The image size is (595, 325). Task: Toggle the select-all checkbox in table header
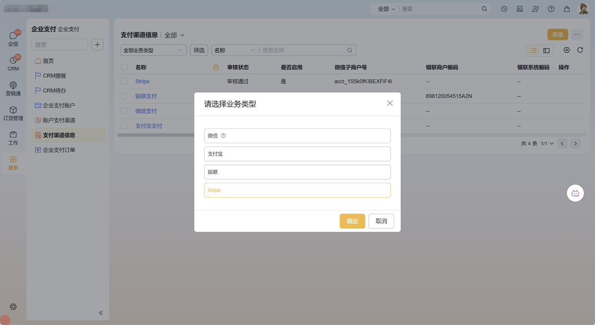[124, 67]
